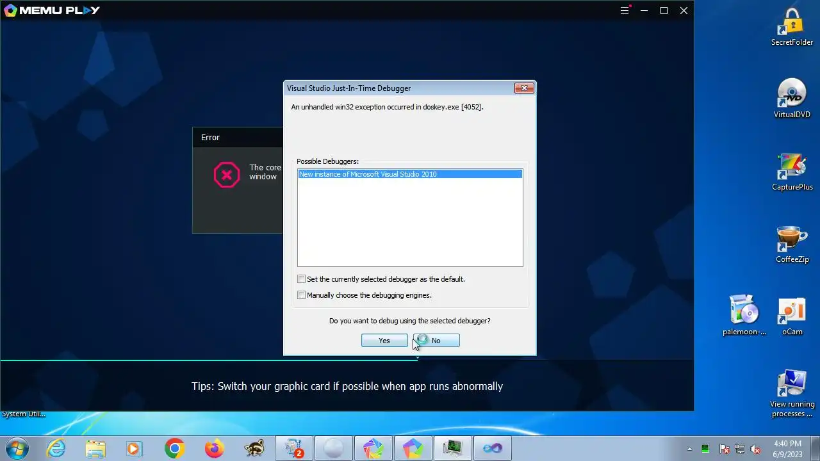820x461 pixels.
Task: Open CoffeeZip desktop shortcut
Action: 792,244
